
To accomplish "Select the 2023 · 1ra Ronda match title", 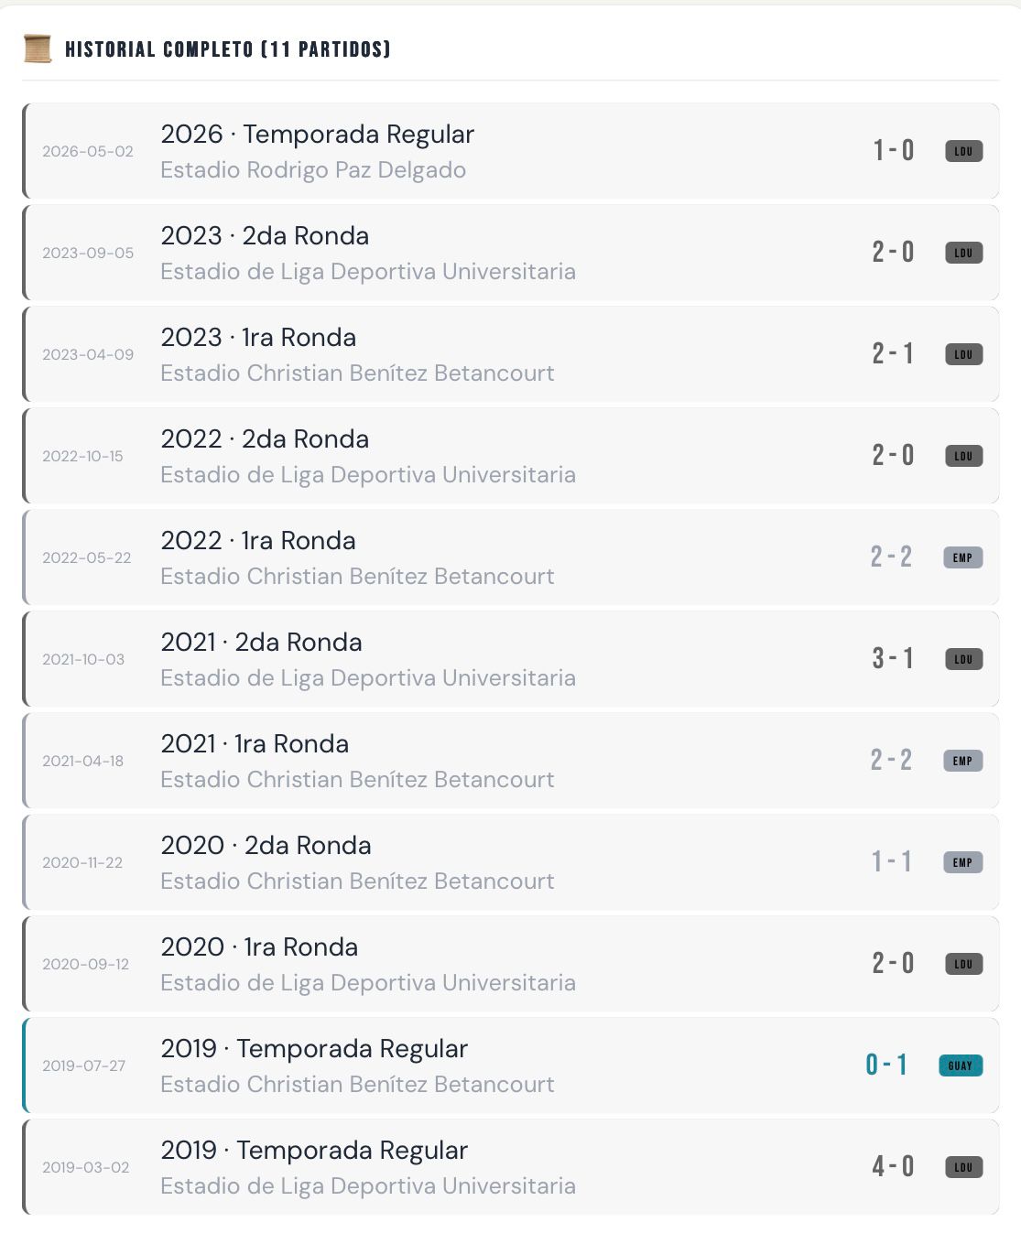I will (258, 337).
